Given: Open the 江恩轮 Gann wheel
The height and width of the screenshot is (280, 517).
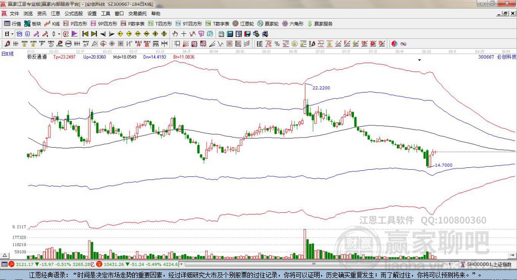Looking at the screenshot, I should (x=243, y=24).
